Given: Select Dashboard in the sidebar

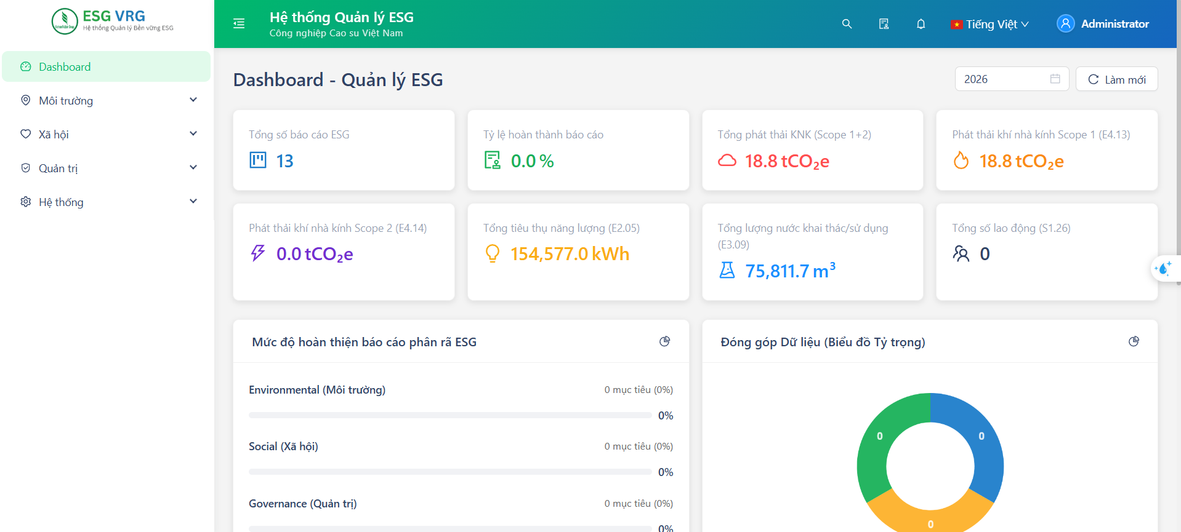Looking at the screenshot, I should point(106,66).
